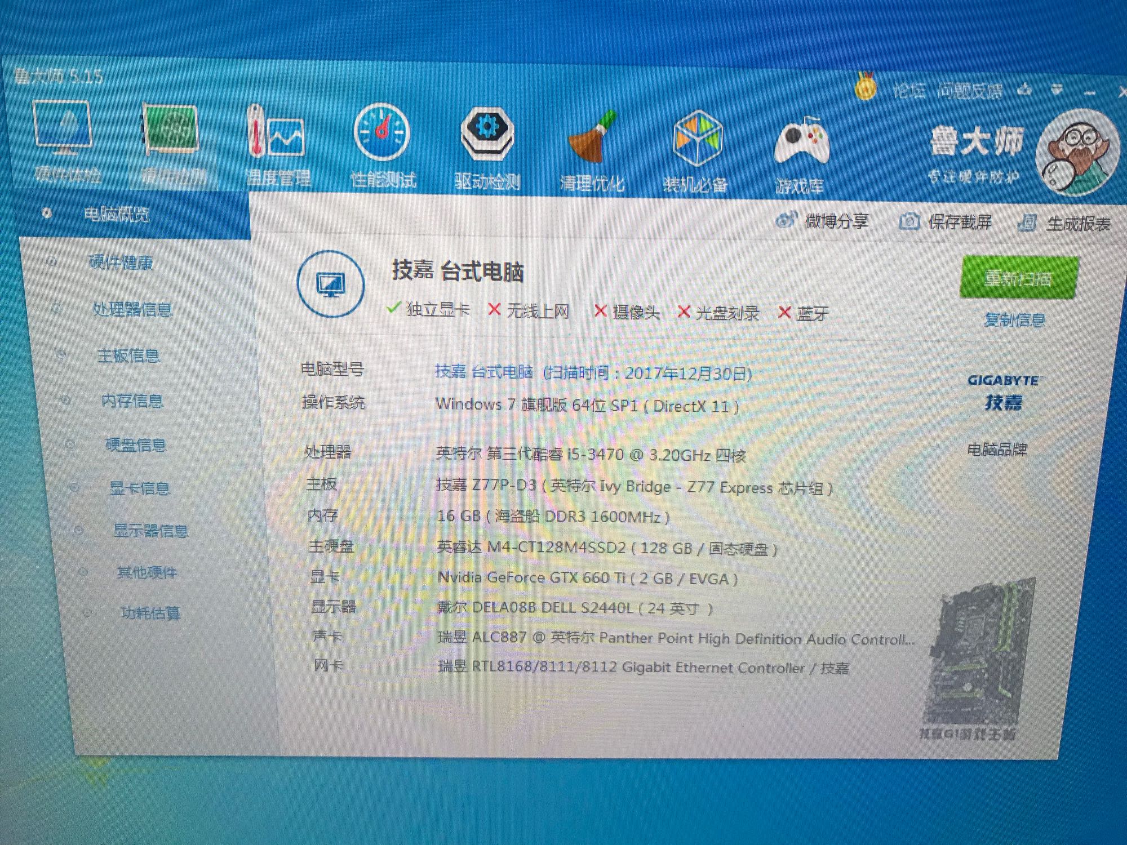The height and width of the screenshot is (845, 1127).
Task: Select 显示器信息 sidebar item
Action: [x=150, y=531]
